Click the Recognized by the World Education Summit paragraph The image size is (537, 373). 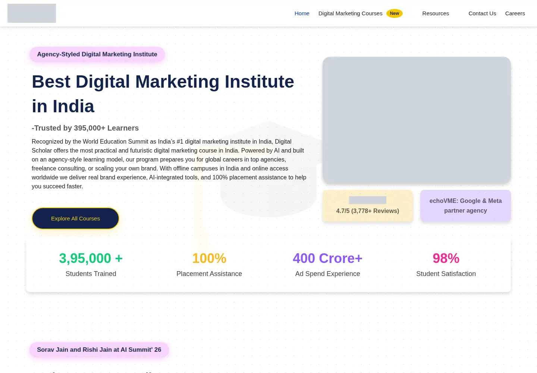[x=169, y=164]
